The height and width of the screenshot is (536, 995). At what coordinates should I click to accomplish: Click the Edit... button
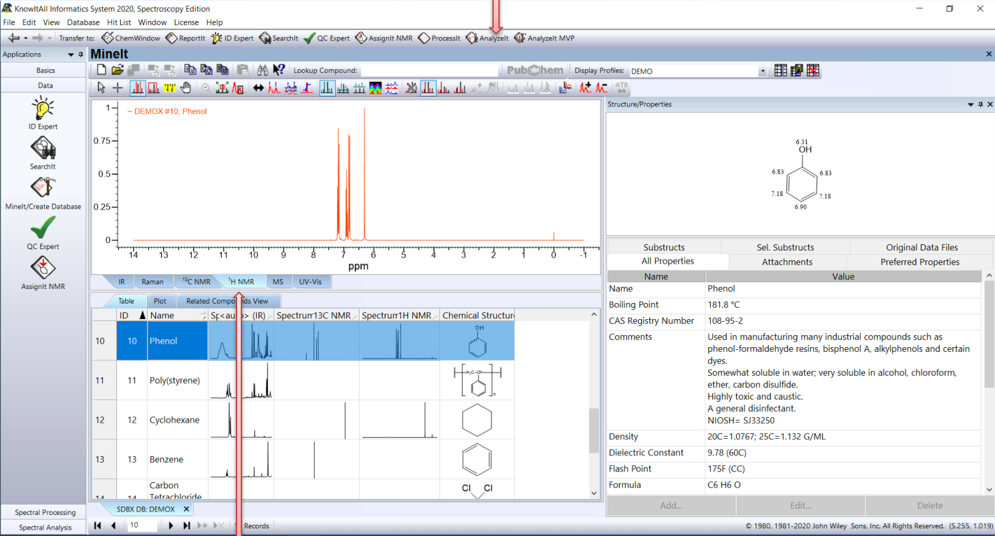800,505
